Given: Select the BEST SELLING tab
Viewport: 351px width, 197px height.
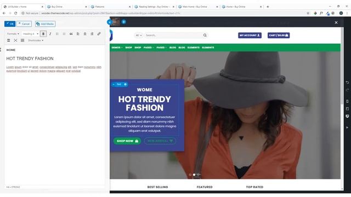Looking at the screenshot, I should [157, 187].
